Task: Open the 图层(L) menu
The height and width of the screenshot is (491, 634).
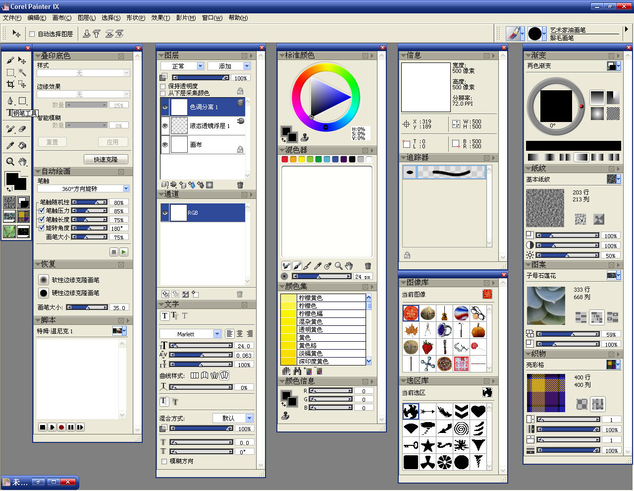Action: click(87, 18)
